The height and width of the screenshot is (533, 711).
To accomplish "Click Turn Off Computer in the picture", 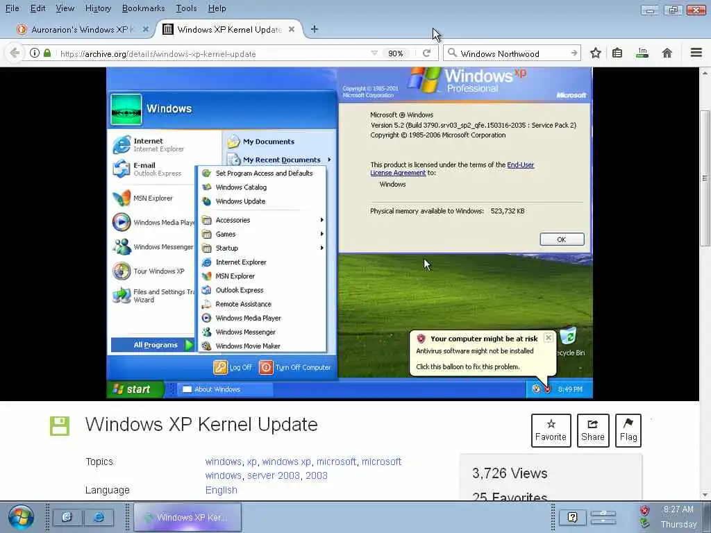I will (x=295, y=367).
